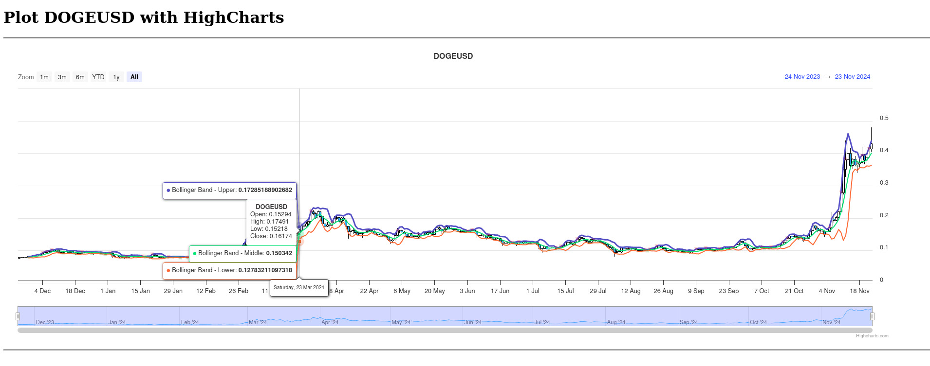Click the 0.5 y-axis value
Image resolution: width=930 pixels, height=366 pixels.
(x=884, y=118)
